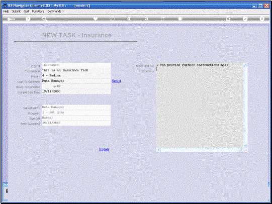The image size is (272, 204).
Task: Open the Commands menu
Action: 54,11
